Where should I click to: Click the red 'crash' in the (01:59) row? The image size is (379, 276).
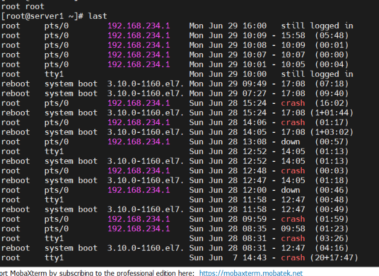[293, 219]
